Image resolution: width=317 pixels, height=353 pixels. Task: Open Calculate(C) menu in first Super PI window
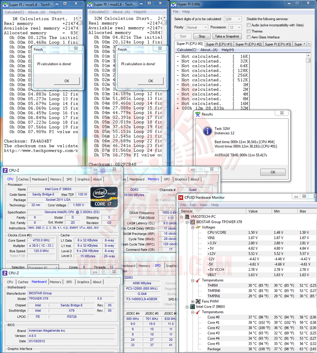(x=14, y=12)
